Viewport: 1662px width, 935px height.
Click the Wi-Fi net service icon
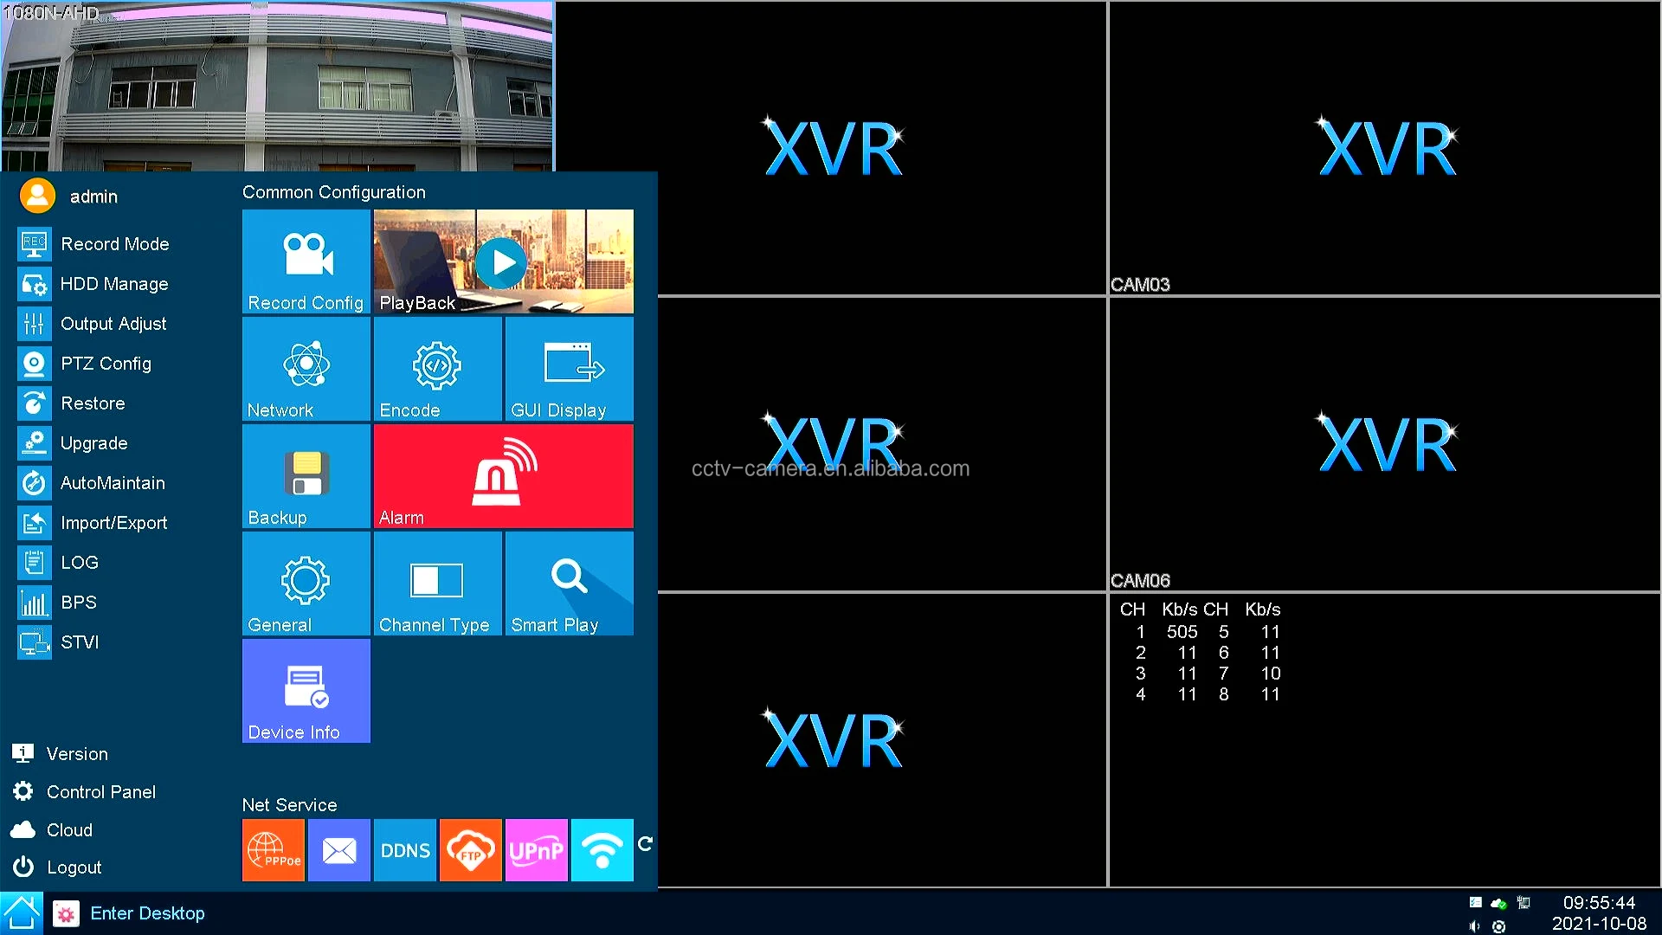(x=602, y=850)
